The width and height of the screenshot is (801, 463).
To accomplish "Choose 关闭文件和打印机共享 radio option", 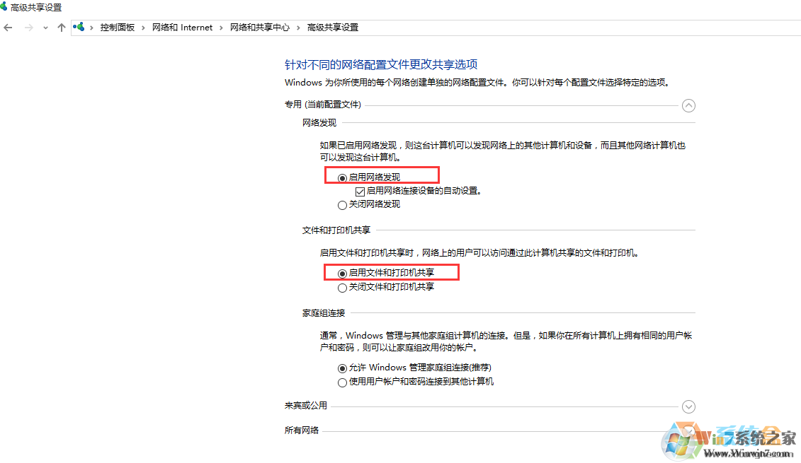I will point(343,288).
